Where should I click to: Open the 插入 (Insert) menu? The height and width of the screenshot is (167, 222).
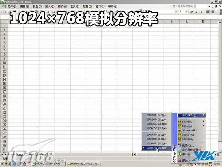(x=50, y=6)
